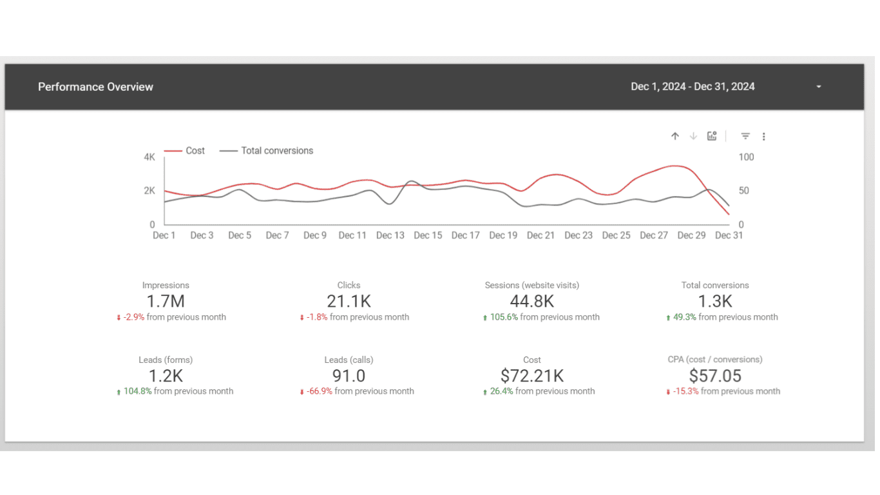Select the Clicks 21.1K scorecard
Viewport: 880px width, 495px height.
(x=349, y=301)
